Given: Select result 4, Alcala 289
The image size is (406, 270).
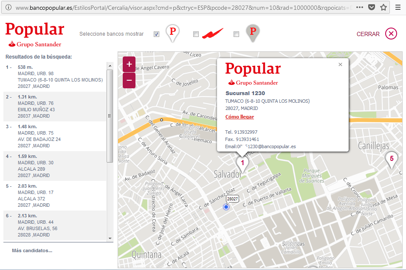Looking at the screenshot, I should click(x=55, y=166).
